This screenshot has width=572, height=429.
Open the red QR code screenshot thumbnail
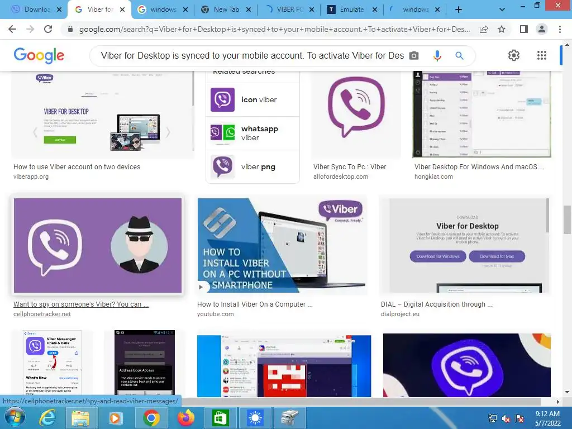point(284,366)
